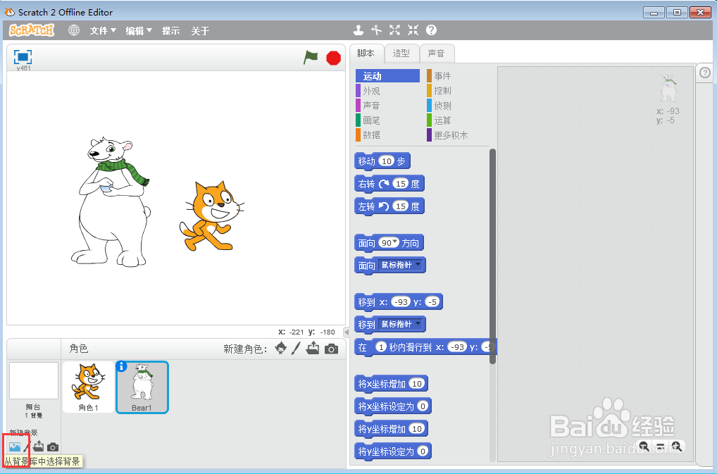Upload backdrop from file
The image size is (717, 474).
(39, 446)
